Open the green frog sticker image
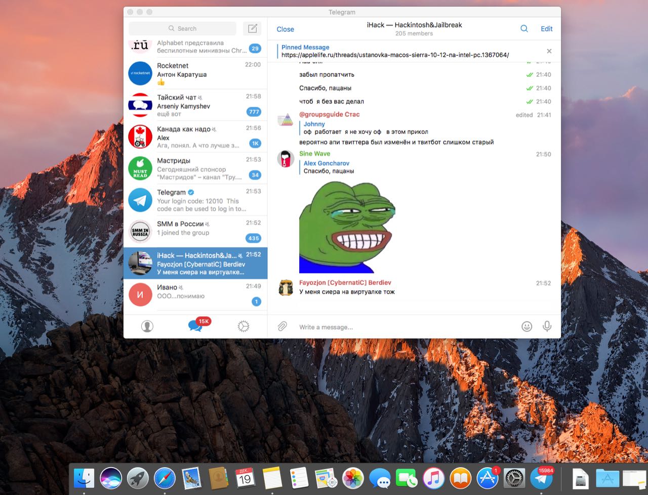The width and height of the screenshot is (648, 495). (x=347, y=227)
